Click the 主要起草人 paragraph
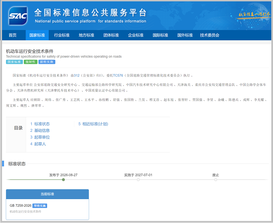 [x=136, y=102]
